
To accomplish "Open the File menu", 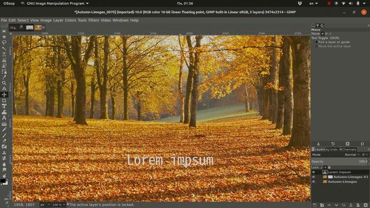I will (4, 20).
